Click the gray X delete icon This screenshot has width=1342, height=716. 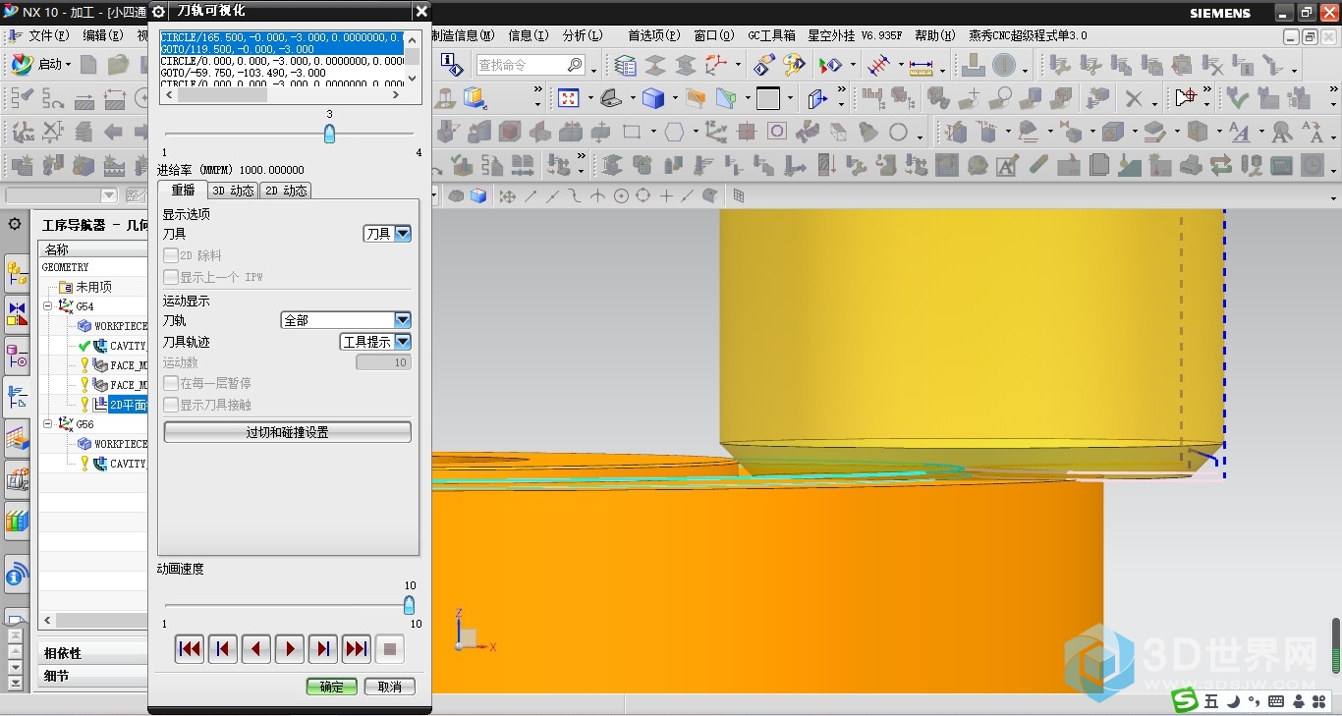click(1134, 99)
